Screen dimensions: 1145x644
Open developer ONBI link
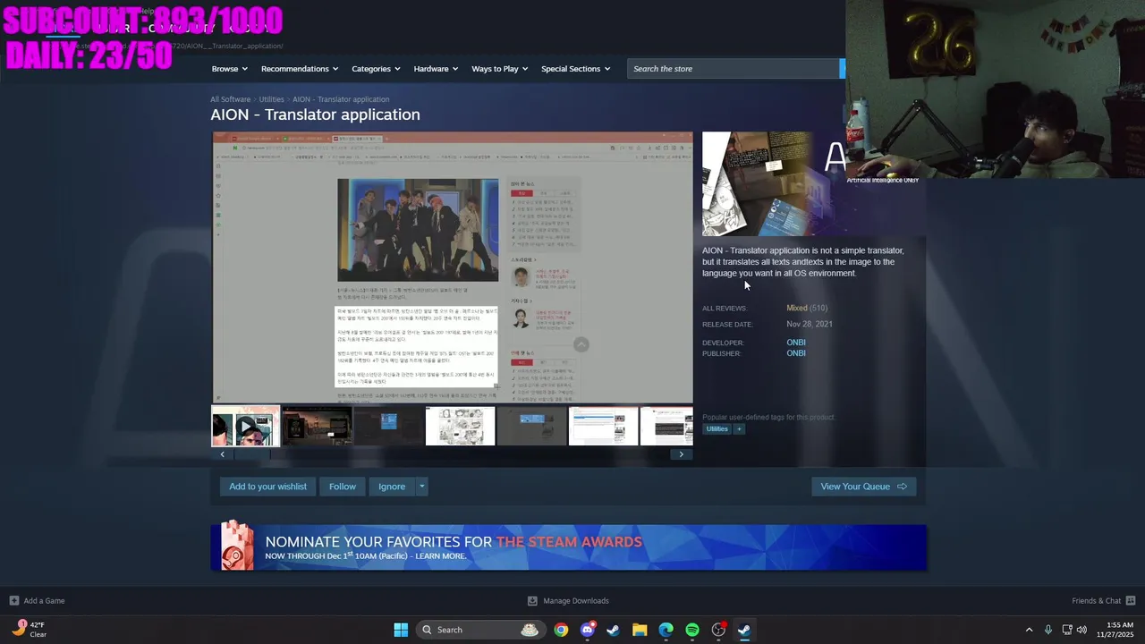(796, 343)
